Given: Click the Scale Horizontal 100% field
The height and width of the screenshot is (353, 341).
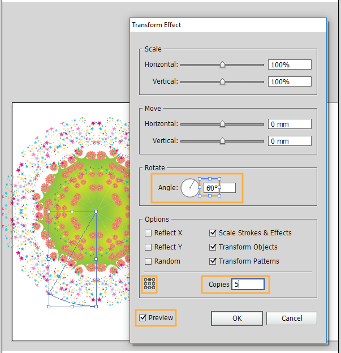Looking at the screenshot, I should (290, 64).
